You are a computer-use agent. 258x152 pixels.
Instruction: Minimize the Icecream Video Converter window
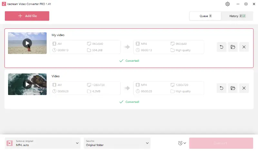click(x=238, y=4)
